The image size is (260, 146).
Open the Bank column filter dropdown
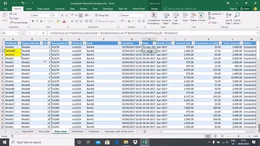click(119, 43)
